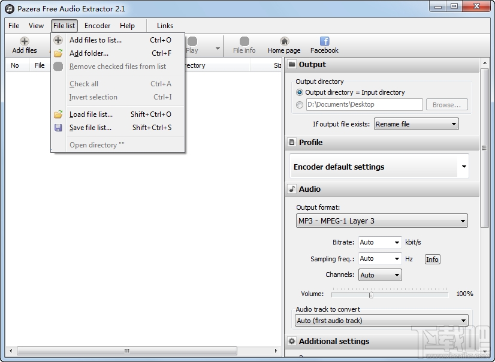Screen dimensions: 495x362
Task: Open the Encoder menu
Action: tap(97, 26)
